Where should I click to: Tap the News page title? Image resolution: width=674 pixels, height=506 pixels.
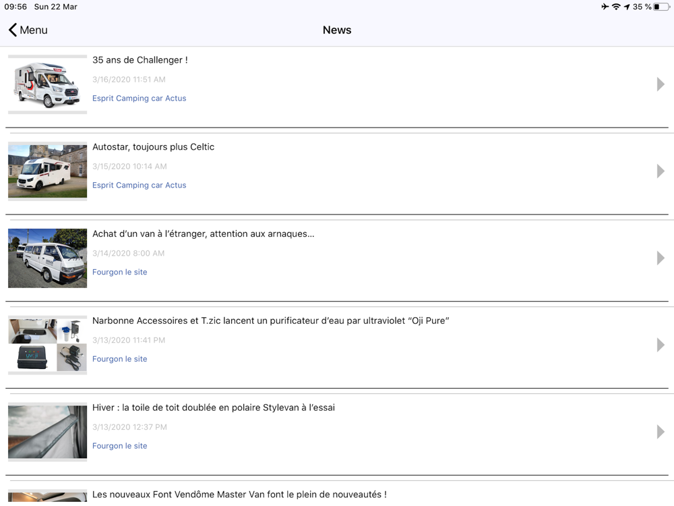click(x=337, y=30)
